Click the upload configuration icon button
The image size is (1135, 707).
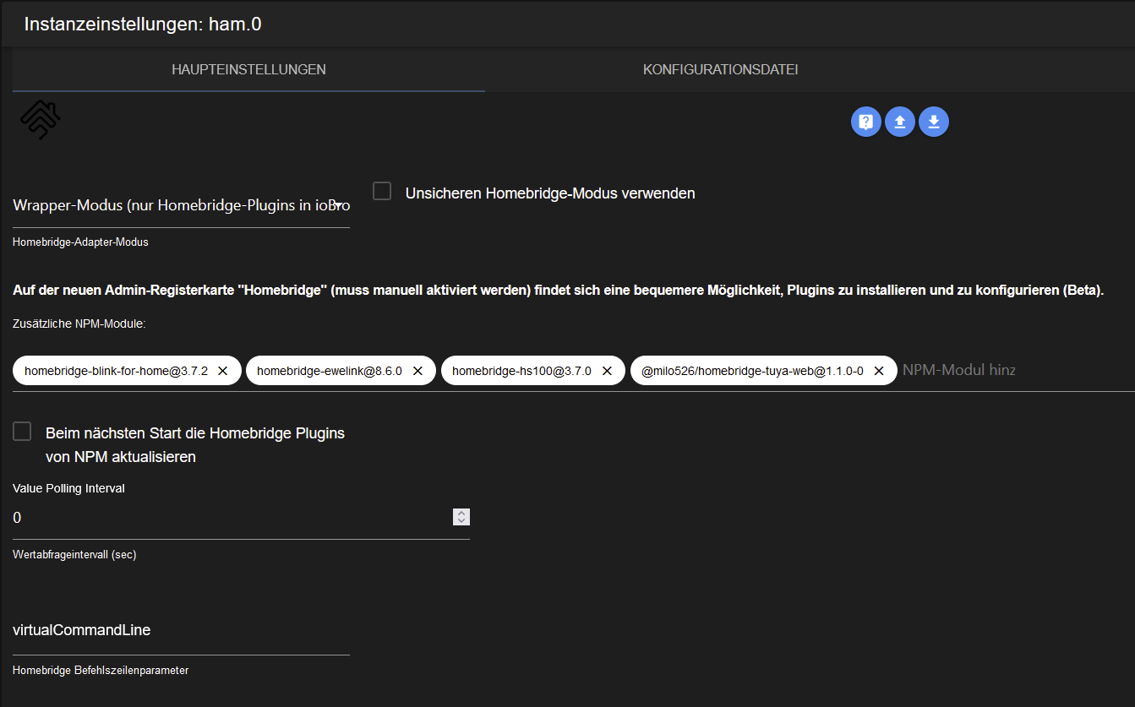[x=900, y=122]
